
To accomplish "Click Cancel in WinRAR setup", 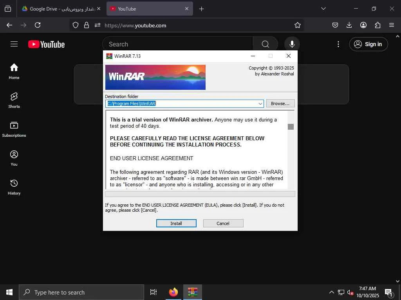I will click(x=223, y=223).
